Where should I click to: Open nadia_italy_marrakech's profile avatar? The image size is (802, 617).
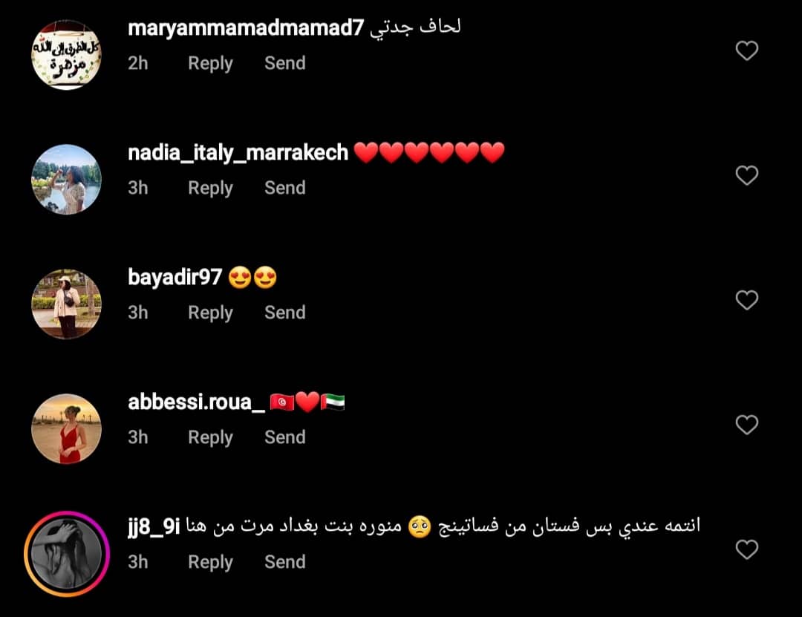tap(67, 180)
